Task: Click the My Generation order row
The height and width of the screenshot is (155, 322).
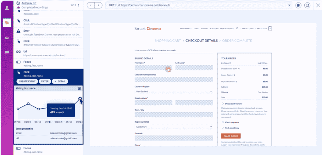Action: click(x=244, y=81)
